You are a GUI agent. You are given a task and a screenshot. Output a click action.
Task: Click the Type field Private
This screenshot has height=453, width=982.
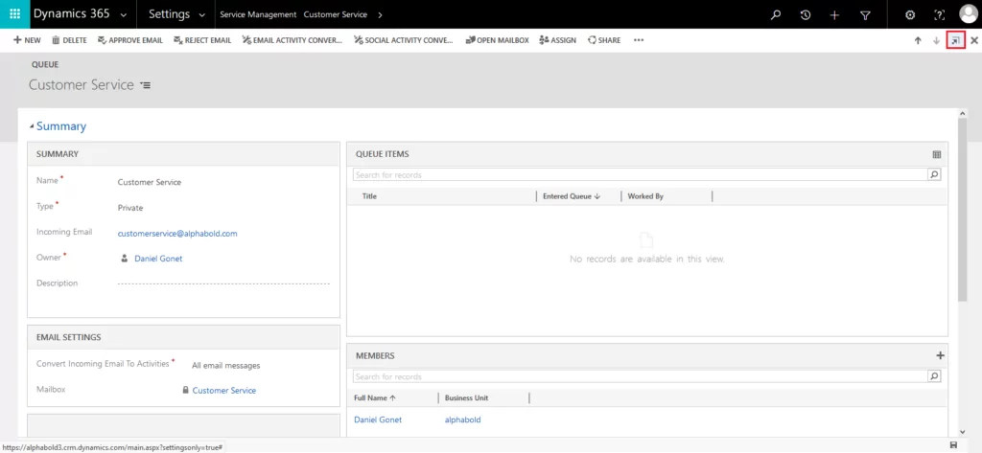(130, 208)
